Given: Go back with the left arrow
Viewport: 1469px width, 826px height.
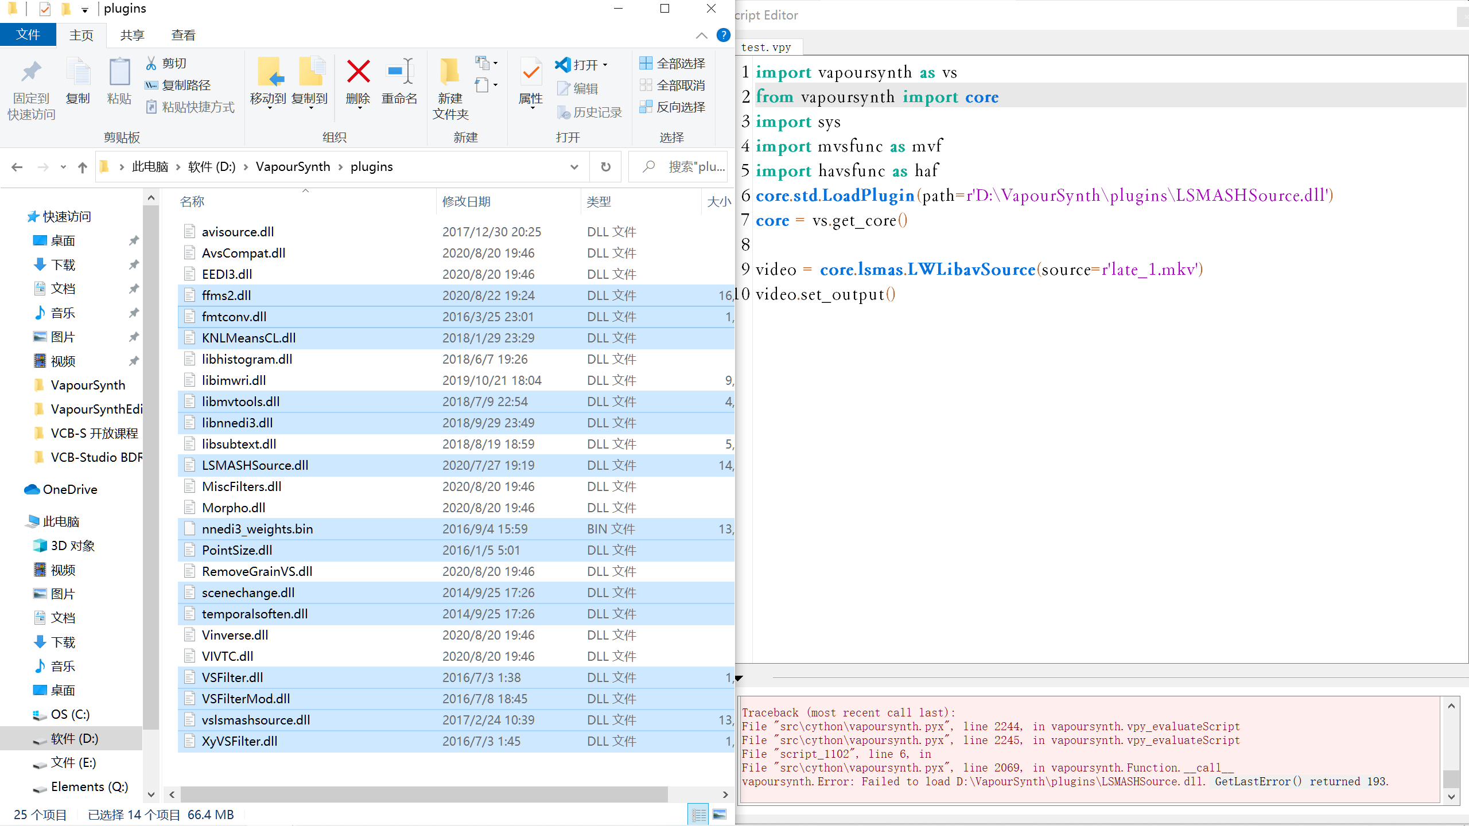Looking at the screenshot, I should coord(17,167).
